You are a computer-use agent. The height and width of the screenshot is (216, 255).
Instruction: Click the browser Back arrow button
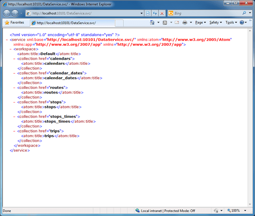(8, 13)
